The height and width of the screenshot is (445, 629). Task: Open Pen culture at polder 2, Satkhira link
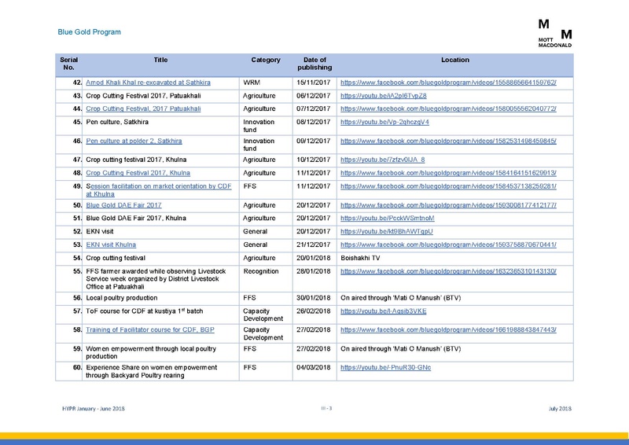(134, 142)
